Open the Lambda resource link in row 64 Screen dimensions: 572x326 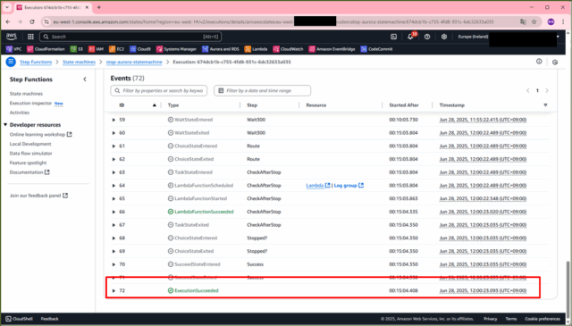click(318, 185)
